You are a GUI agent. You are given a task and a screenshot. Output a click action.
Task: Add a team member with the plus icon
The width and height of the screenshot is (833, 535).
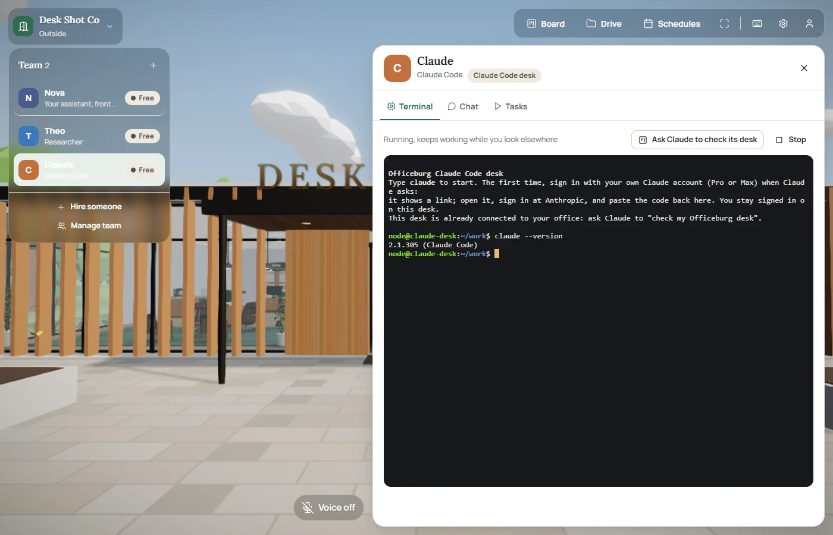pyautogui.click(x=153, y=65)
